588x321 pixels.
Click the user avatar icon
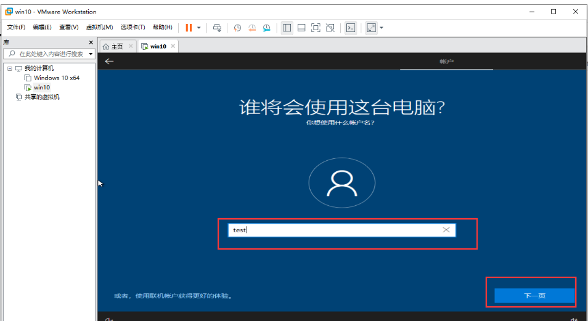click(x=342, y=183)
